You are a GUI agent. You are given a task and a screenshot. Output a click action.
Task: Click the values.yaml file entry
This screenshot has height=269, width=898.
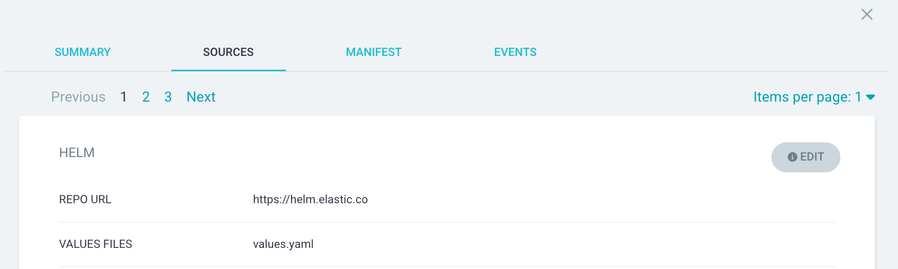pyautogui.click(x=283, y=244)
